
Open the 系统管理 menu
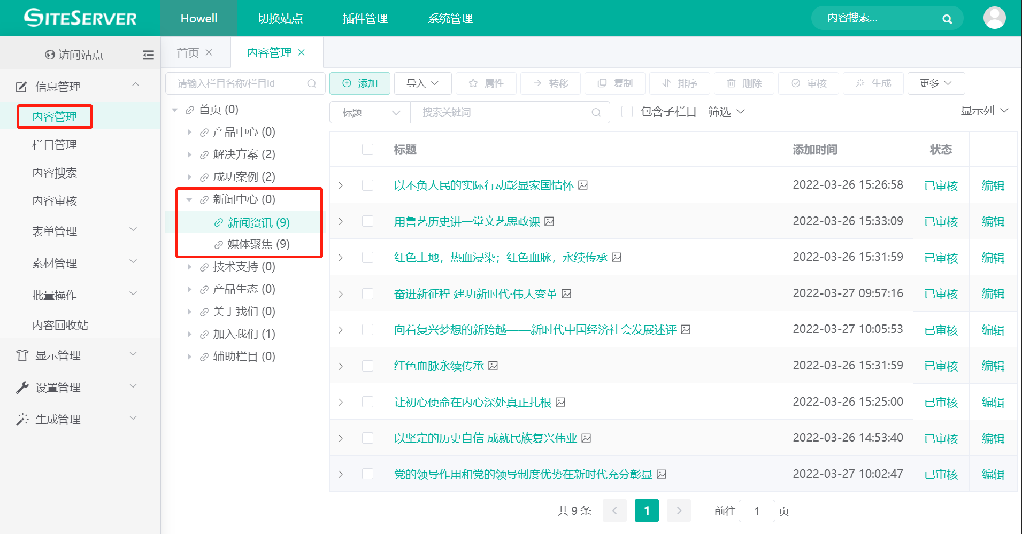tap(450, 18)
